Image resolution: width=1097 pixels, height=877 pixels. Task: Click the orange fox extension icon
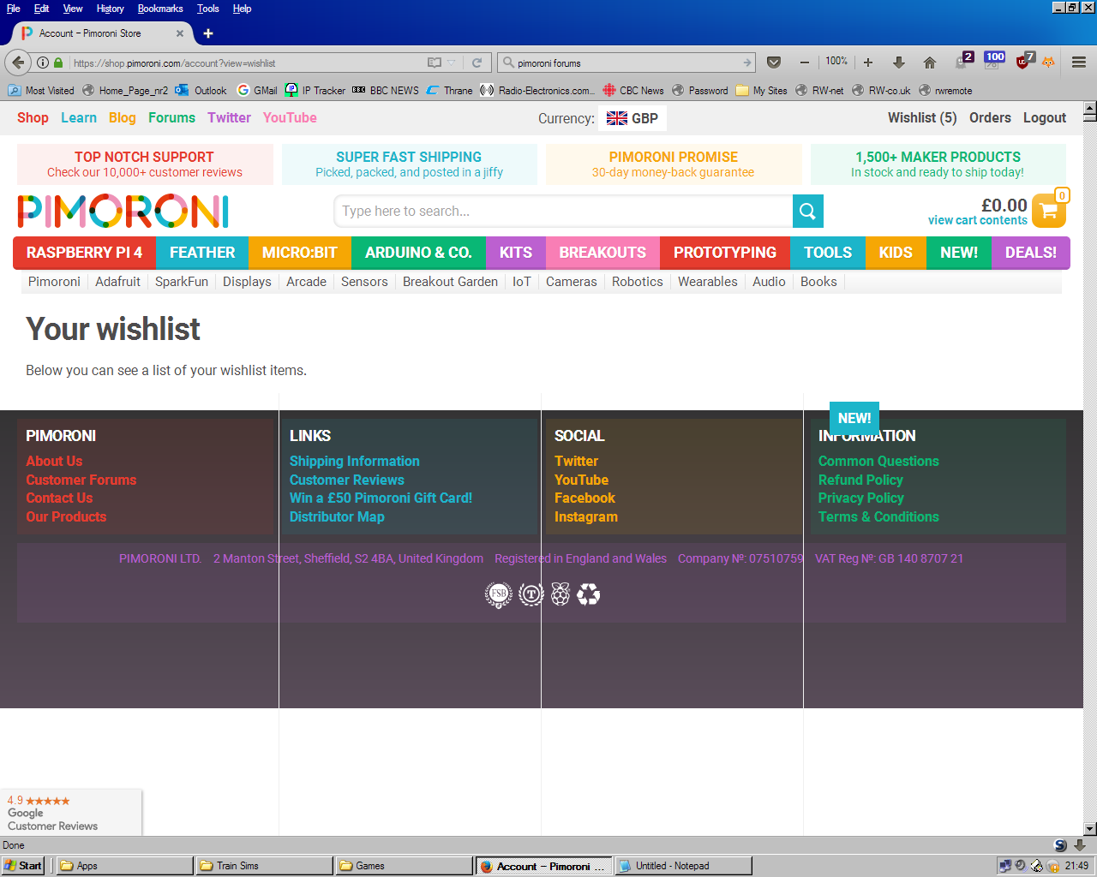1048,63
